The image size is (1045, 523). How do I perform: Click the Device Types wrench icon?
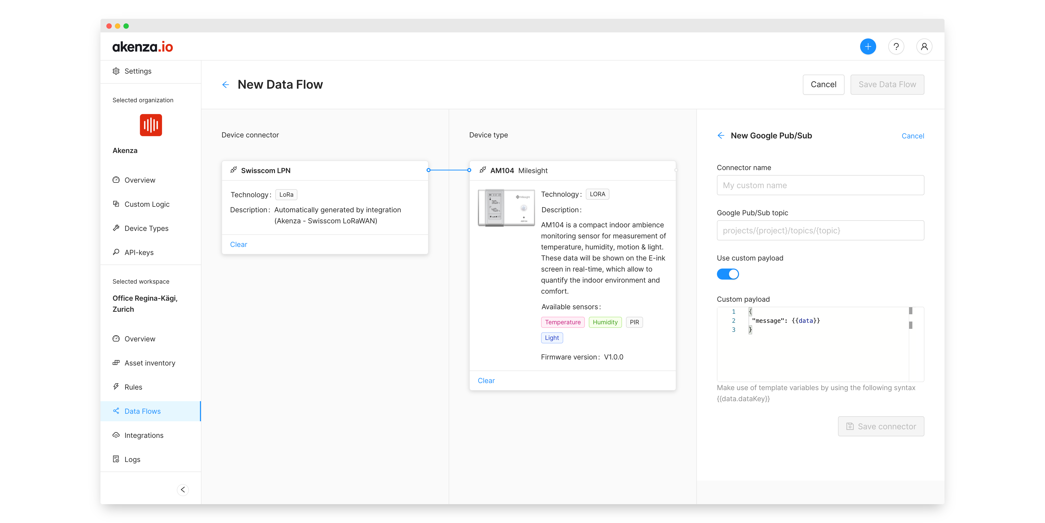point(116,228)
